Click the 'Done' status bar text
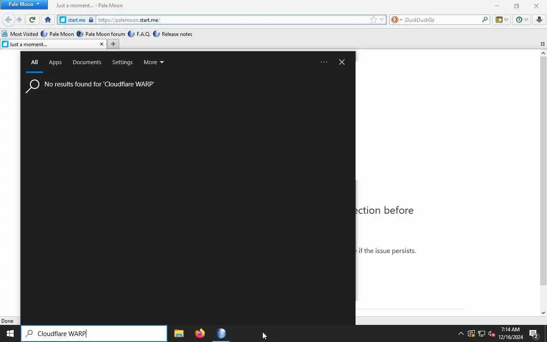 point(7,321)
